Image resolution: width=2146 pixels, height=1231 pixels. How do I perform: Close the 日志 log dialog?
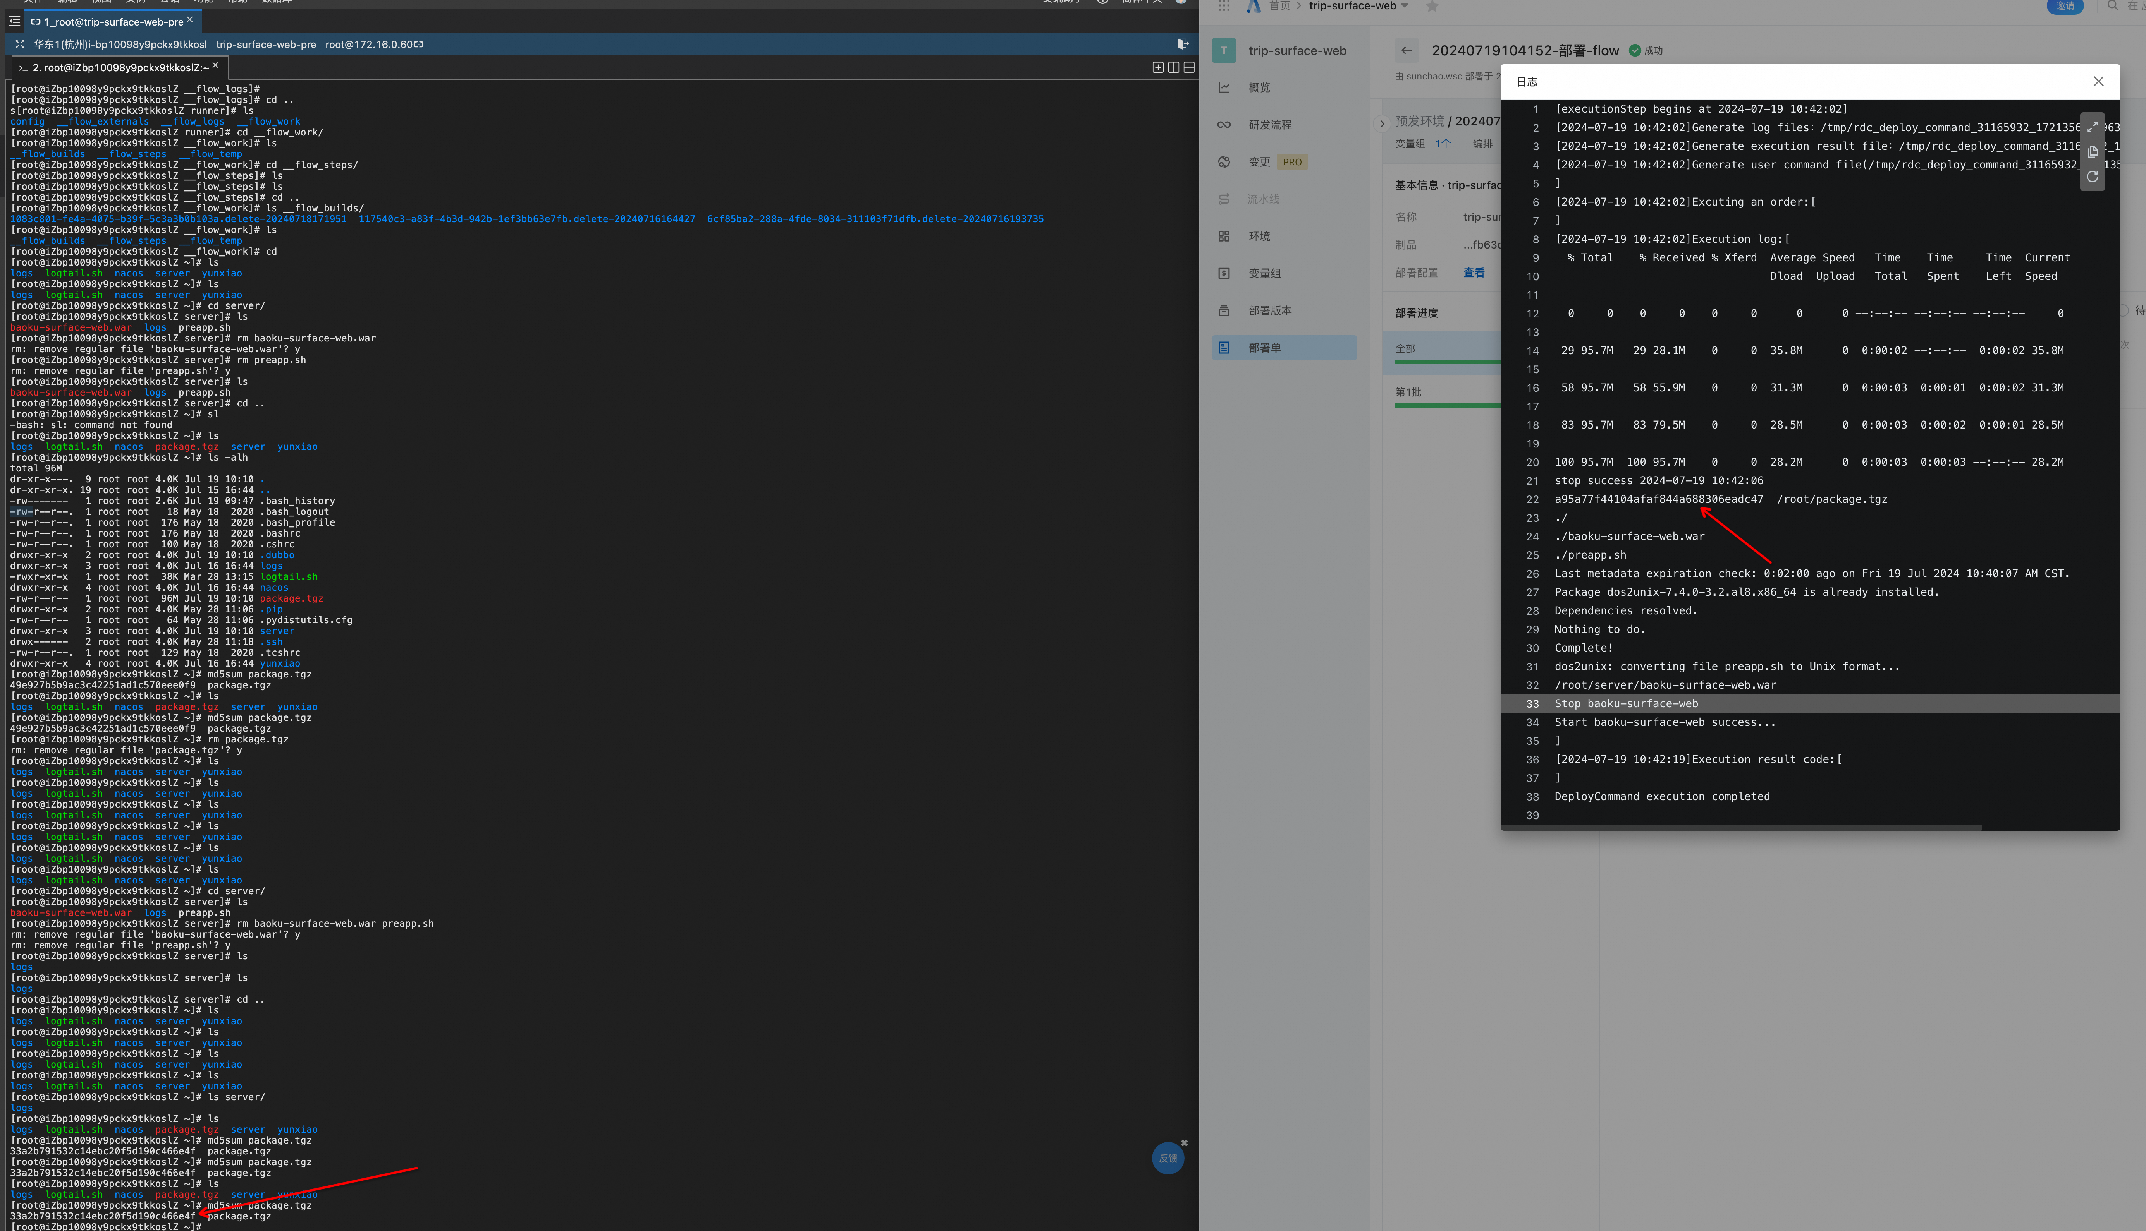tap(2098, 82)
